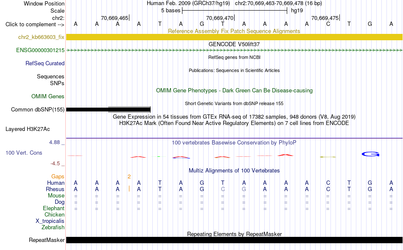
Task: Click the Reference Assembly Fix Patch title
Action: (x=234, y=31)
